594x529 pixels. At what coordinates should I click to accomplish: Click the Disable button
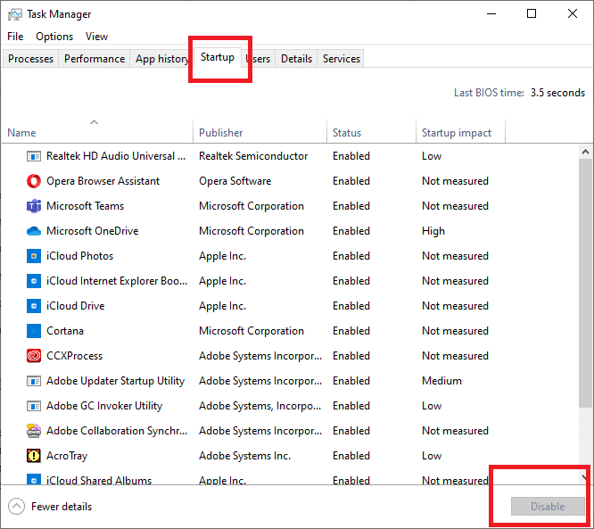pyautogui.click(x=548, y=507)
